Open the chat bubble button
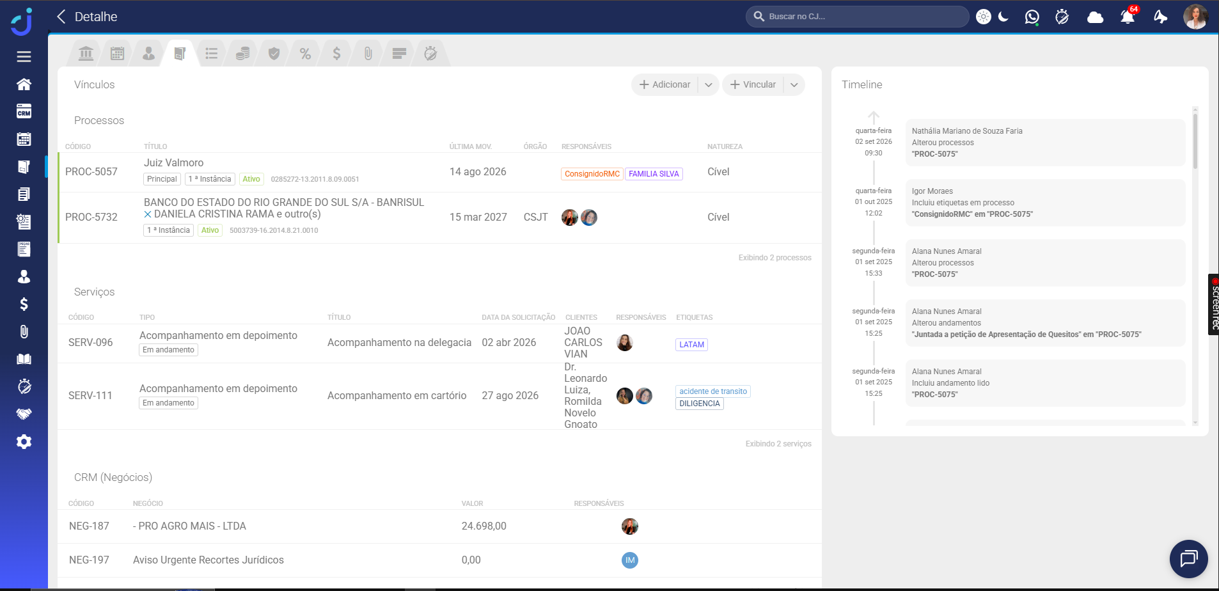This screenshot has height=591, width=1219. tap(1188, 559)
